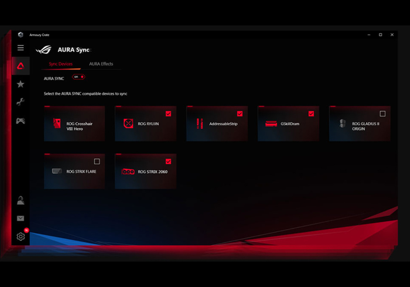Click the GSkillDram memory icon

coord(271,124)
